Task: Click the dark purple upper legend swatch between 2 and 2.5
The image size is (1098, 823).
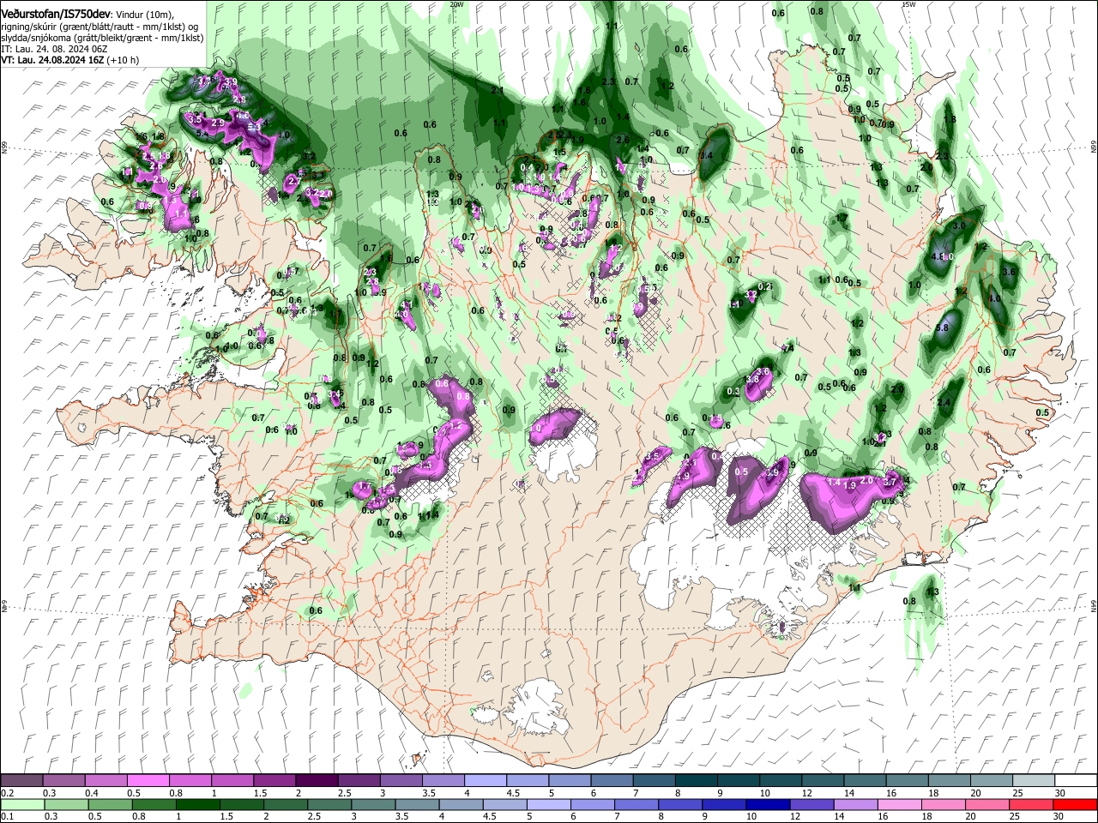Action: [x=317, y=781]
